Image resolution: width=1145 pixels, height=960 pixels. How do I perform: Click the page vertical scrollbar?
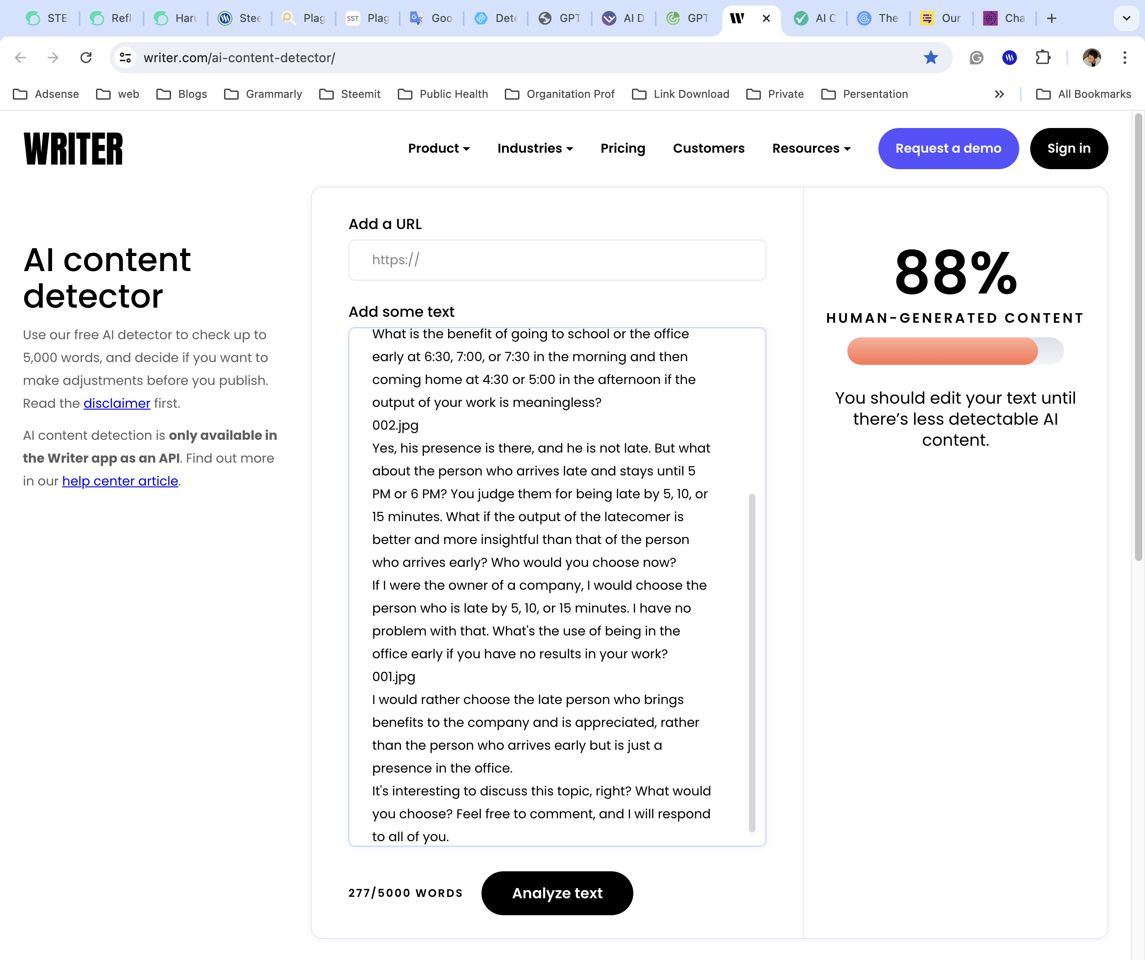click(1138, 337)
